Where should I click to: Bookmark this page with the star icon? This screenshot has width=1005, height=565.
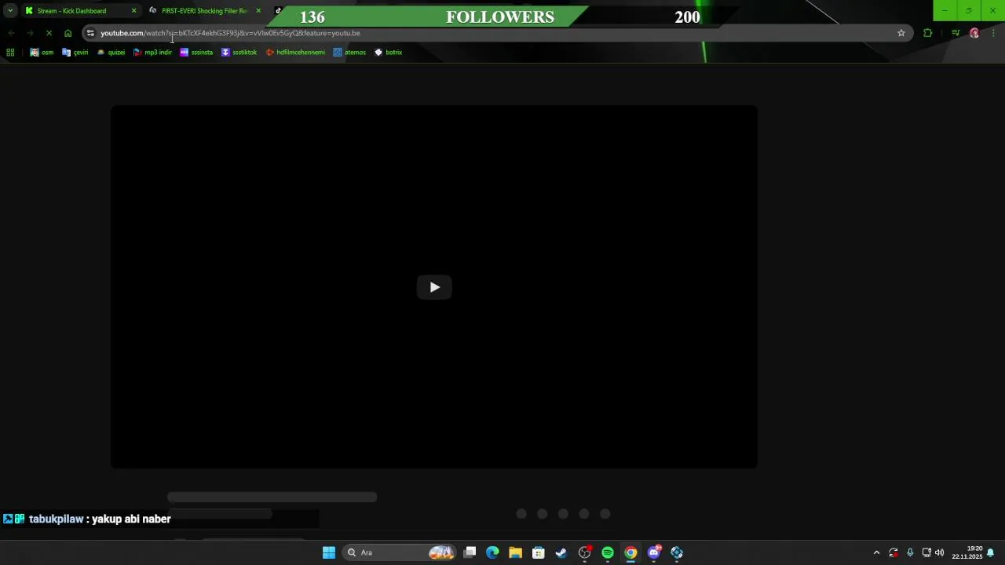(x=901, y=33)
